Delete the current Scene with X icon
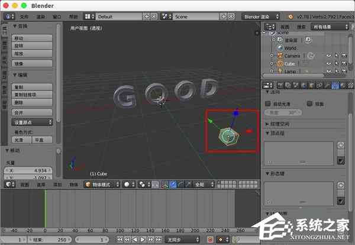The image size is (355, 245). pyautogui.click(x=231, y=17)
